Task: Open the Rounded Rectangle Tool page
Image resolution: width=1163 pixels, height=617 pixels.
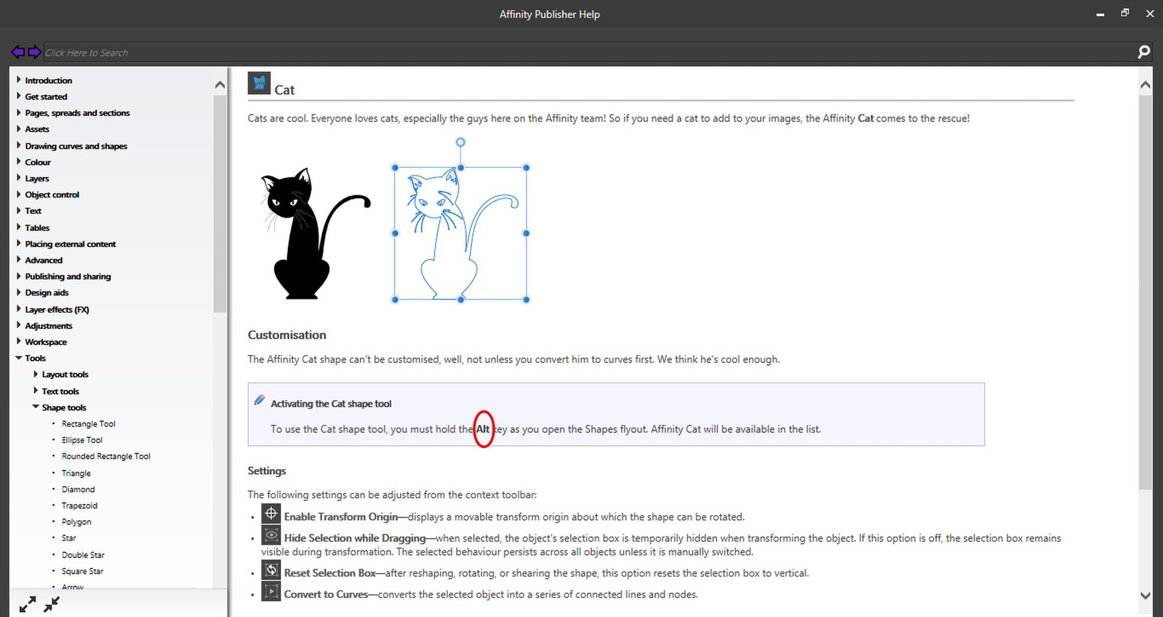Action: (106, 456)
